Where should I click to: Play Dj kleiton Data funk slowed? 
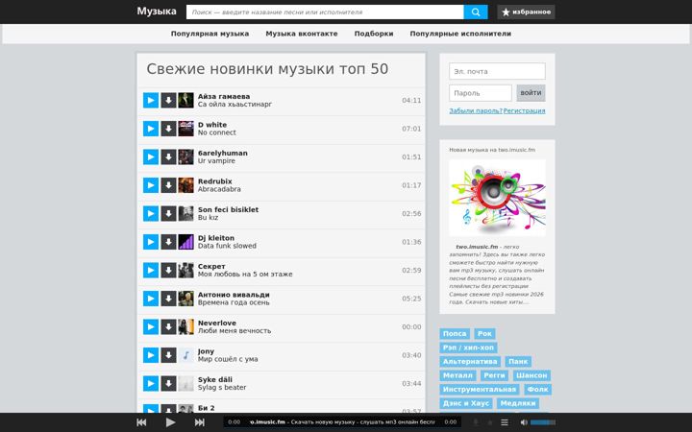tap(151, 242)
